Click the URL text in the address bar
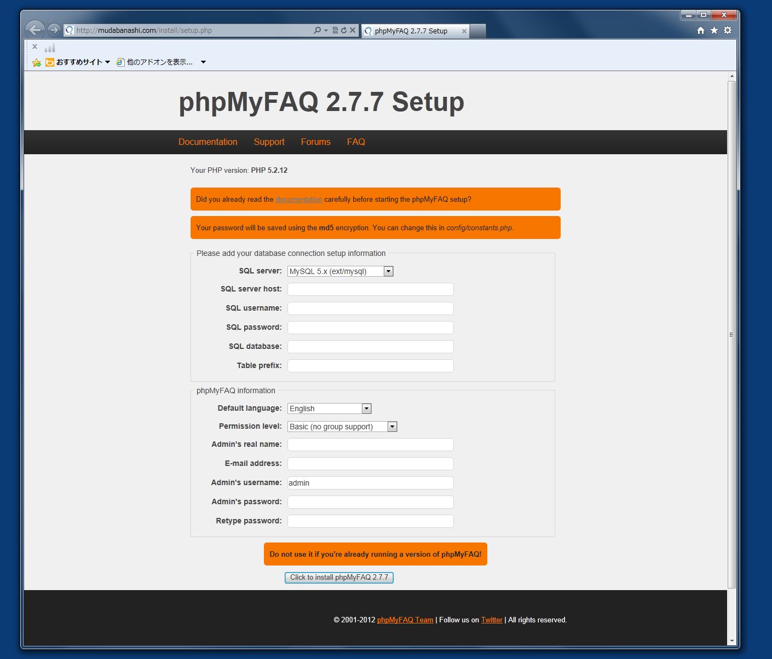Screen dimensions: 772x659 point(144,31)
